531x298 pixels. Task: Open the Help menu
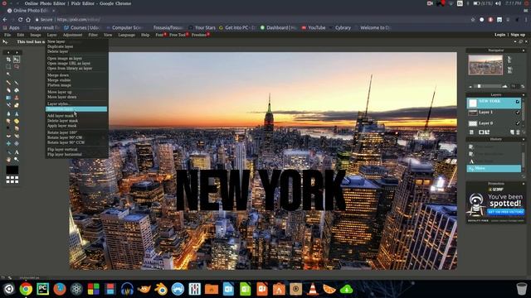[x=145, y=35]
